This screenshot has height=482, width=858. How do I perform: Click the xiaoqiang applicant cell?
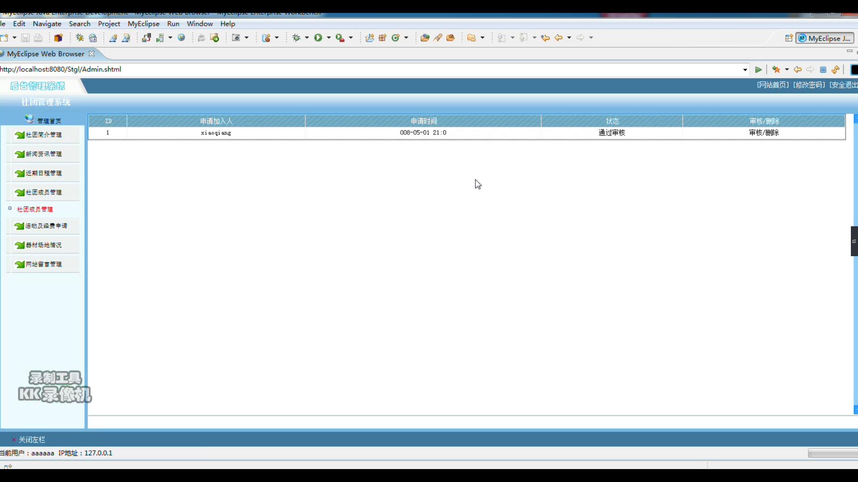point(216,133)
